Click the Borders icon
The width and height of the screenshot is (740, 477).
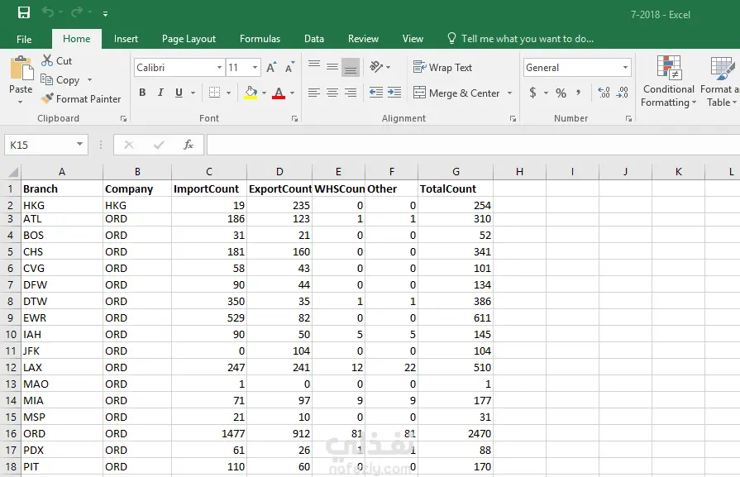point(215,93)
